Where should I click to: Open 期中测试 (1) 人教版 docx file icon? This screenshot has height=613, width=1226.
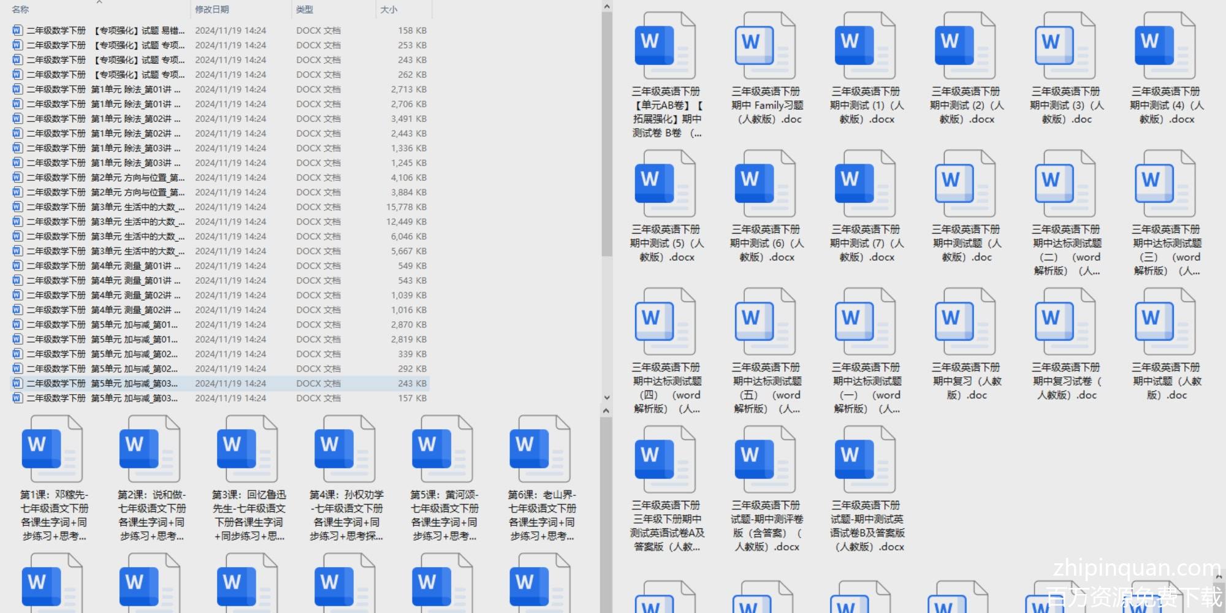point(865,46)
